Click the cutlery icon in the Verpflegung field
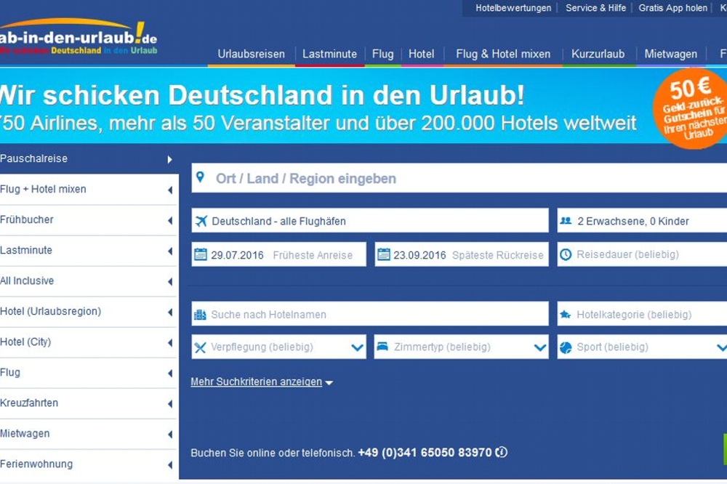Screen dimensions: 727x484 [x=201, y=347]
